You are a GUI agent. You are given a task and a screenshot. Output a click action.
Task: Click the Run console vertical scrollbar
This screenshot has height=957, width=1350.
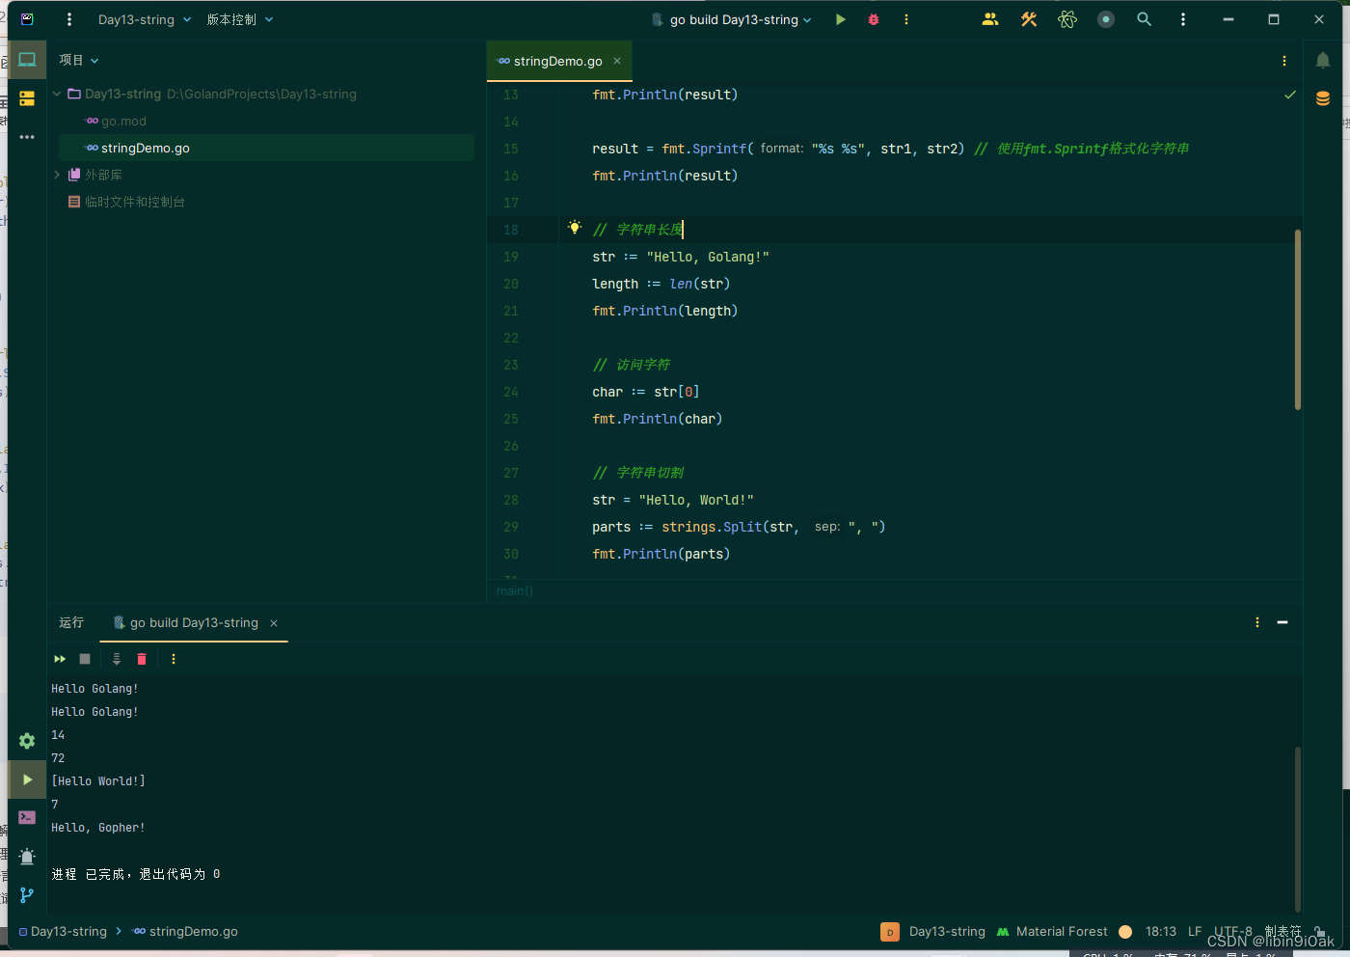1298,828
